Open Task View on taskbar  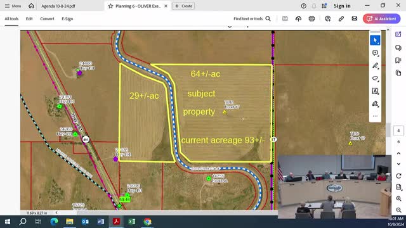38,222
